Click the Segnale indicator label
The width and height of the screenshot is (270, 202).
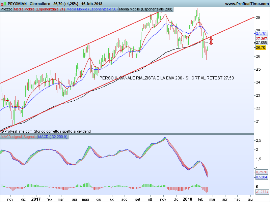pos(30,137)
